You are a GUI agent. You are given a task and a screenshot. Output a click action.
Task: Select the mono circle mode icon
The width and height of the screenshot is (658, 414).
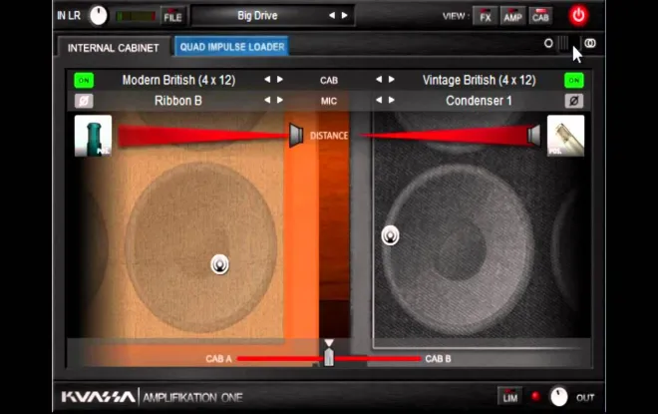pyautogui.click(x=548, y=43)
